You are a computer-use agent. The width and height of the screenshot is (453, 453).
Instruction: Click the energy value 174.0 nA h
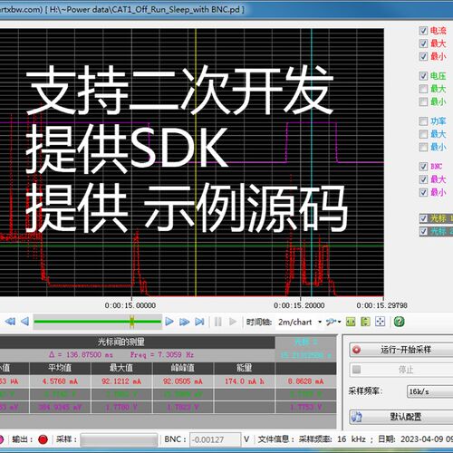[245, 381]
